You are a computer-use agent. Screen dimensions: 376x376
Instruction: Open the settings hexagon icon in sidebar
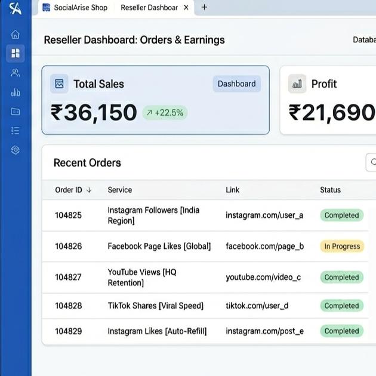coord(16,150)
